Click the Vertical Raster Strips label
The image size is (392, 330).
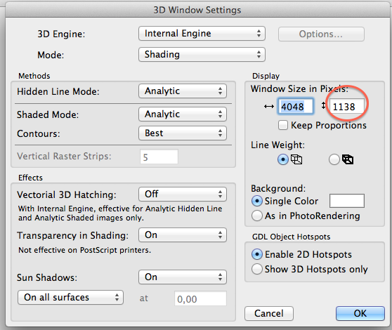click(x=64, y=156)
